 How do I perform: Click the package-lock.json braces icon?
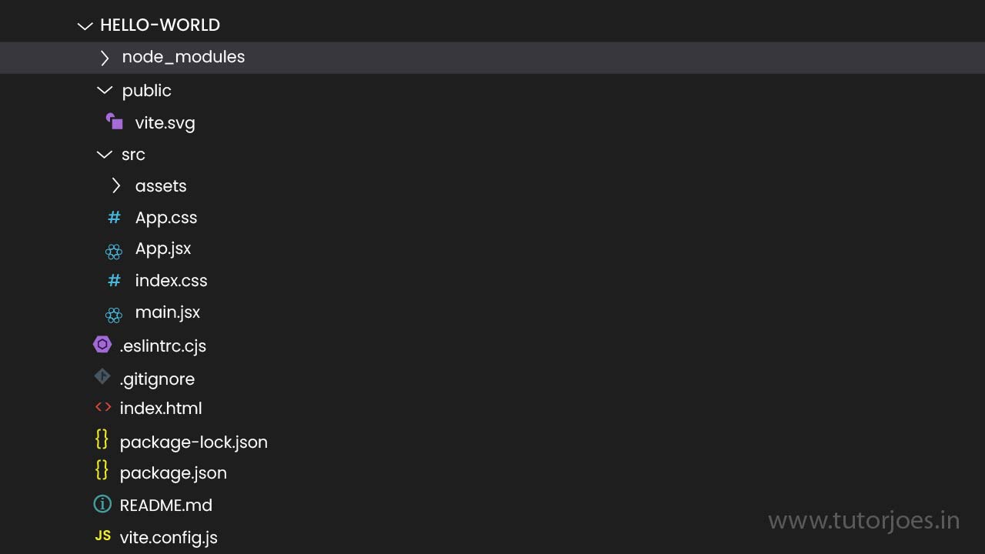(102, 439)
